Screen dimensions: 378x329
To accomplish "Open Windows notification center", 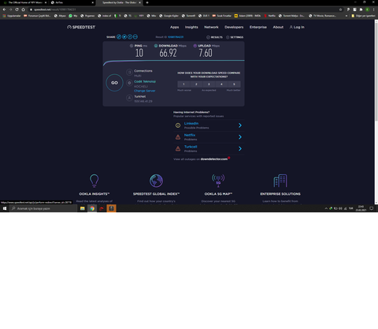I will [x=372, y=208].
